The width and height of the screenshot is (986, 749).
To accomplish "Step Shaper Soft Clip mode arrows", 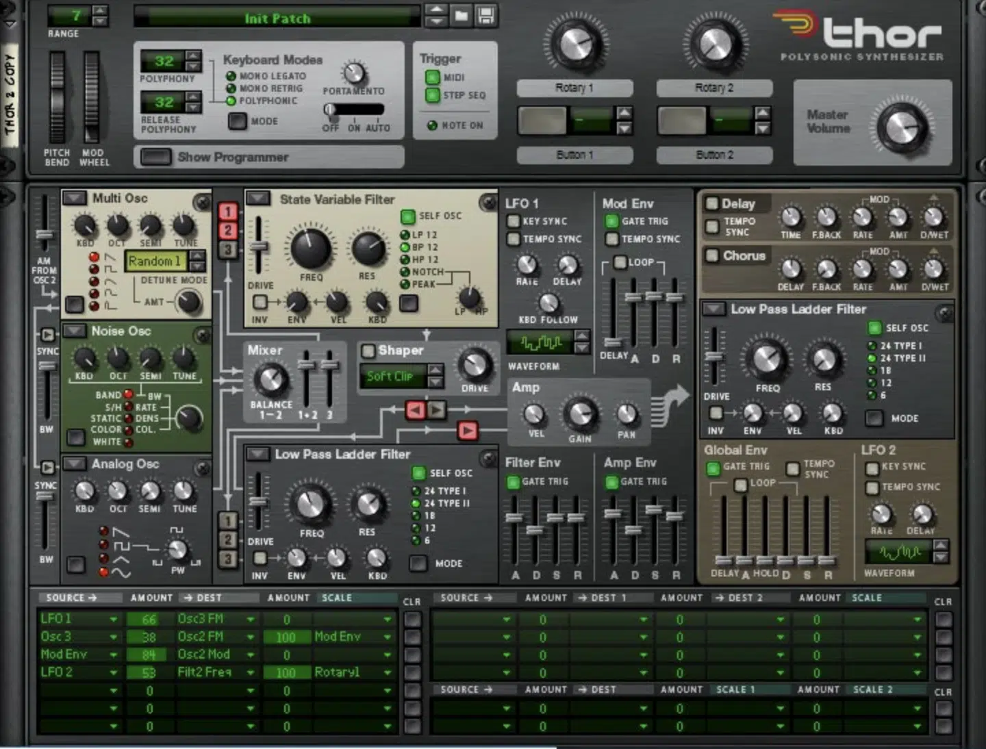I will coord(435,376).
